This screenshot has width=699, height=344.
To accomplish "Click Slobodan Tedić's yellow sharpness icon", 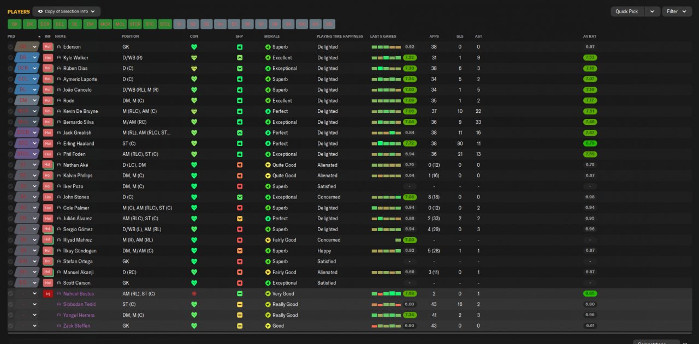I will point(240,304).
